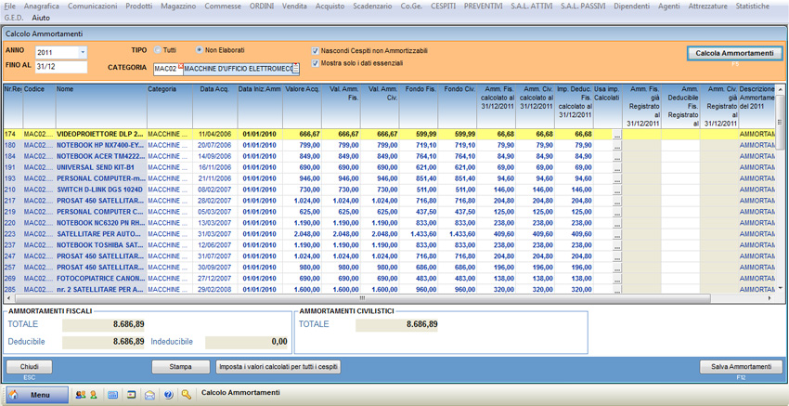Toggle Mostra solo i dati essenziali checkbox

316,63
